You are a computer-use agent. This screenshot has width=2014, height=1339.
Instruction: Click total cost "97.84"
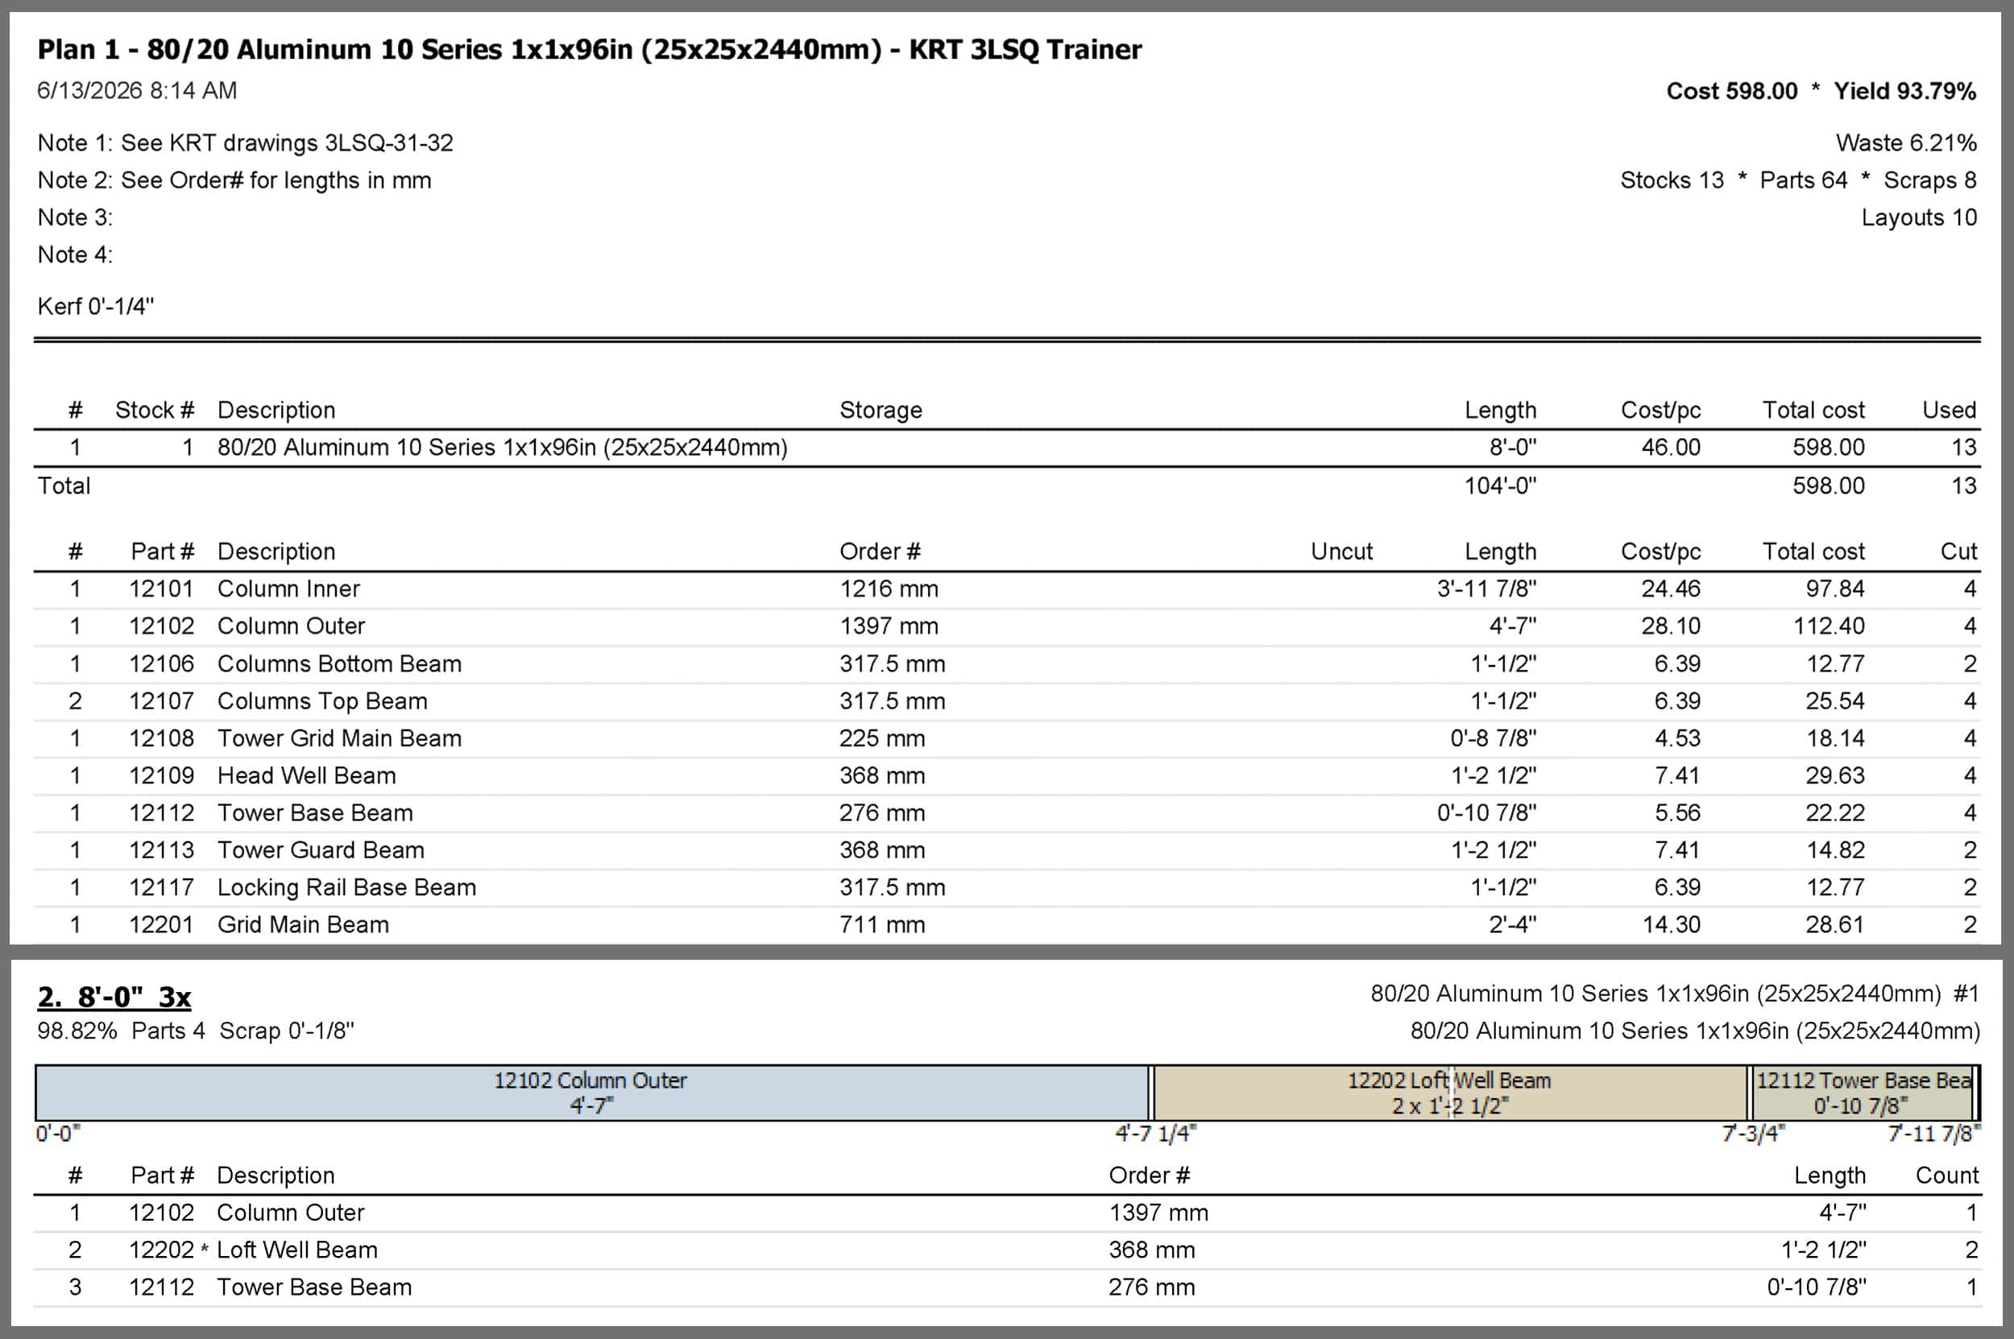click(1834, 589)
